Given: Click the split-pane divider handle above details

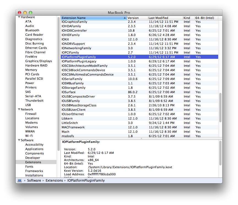Looking at the screenshot, I should point(141,138).
